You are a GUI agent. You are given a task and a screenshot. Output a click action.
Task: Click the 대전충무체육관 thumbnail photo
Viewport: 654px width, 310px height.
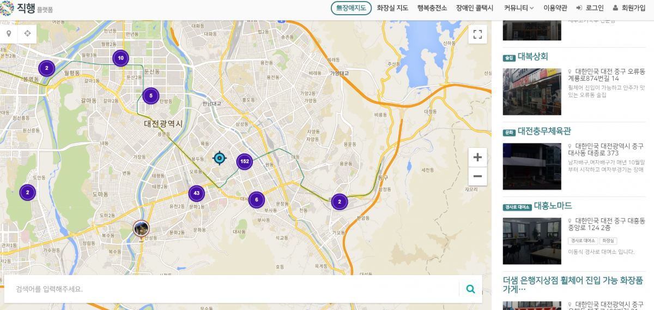532,166
